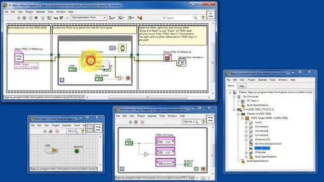Click Run arrow in PC Main toolbar
This screenshot has height=182, width=324.
tap(19, 18)
